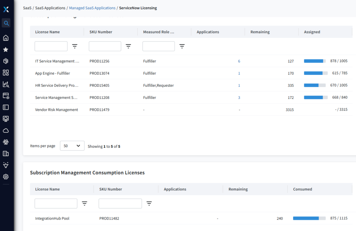Open the Search panel in the sidebar
This screenshot has height=231, width=356.
6,23
